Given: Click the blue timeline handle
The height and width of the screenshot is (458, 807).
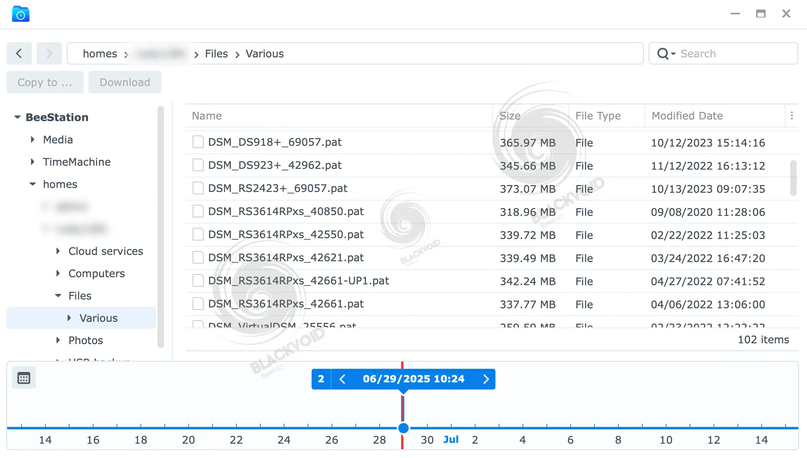Looking at the screenshot, I should (403, 428).
